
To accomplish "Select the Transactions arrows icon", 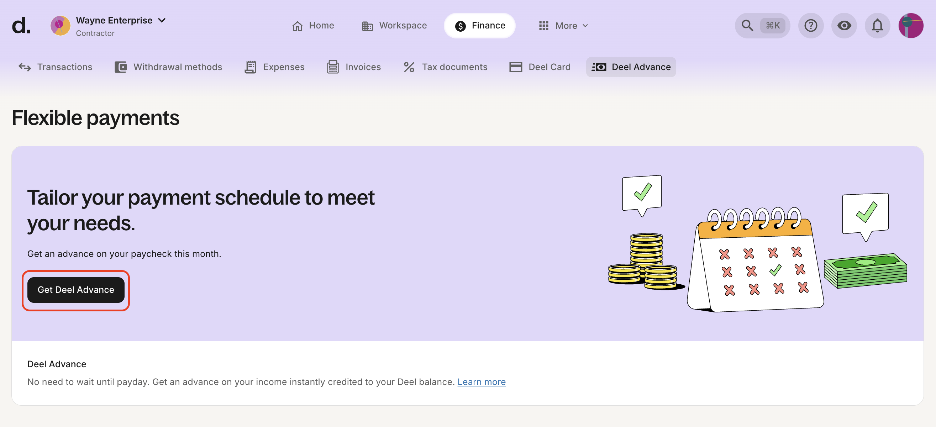I will [24, 67].
